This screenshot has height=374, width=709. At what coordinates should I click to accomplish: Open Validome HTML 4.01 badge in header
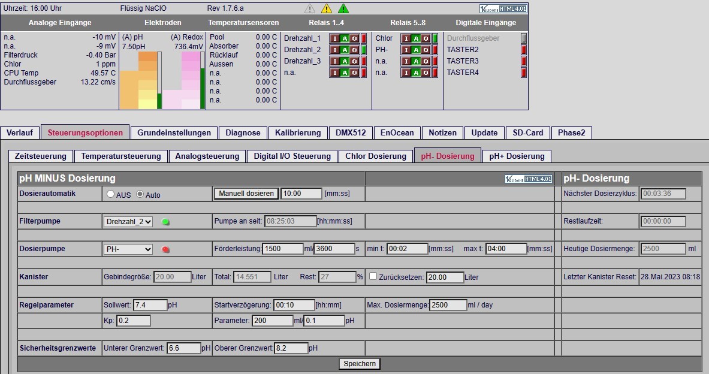503,9
